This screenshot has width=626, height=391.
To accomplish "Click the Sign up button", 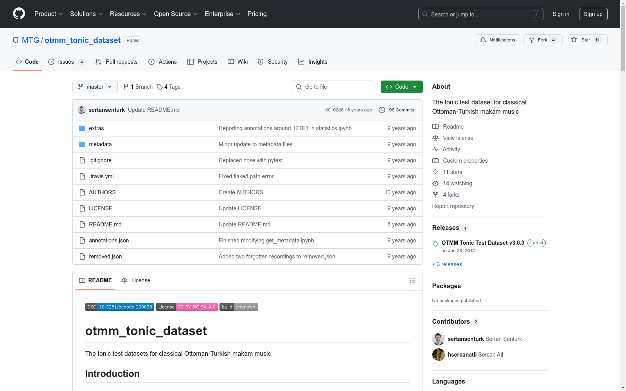I will 593,14.
